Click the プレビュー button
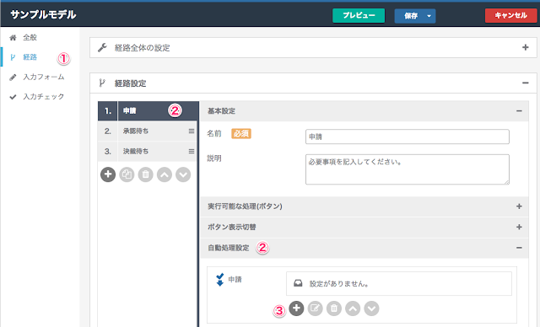Image resolution: width=540 pixels, height=327 pixels. [x=359, y=15]
